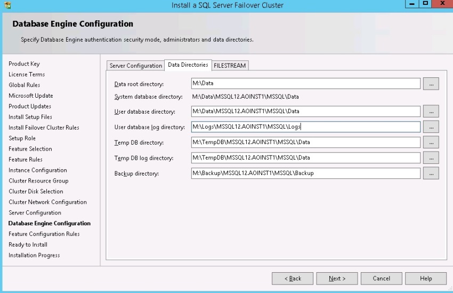453x293 pixels.
Task: Select the Feature Configuration Rules step
Action: 44,234
